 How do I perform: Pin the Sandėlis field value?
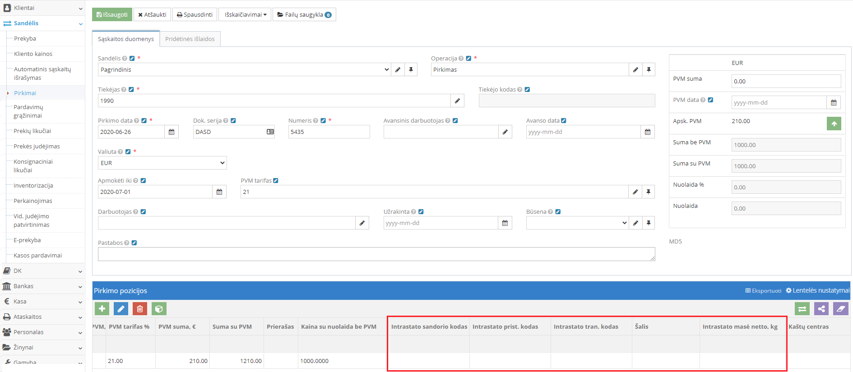pyautogui.click(x=411, y=70)
